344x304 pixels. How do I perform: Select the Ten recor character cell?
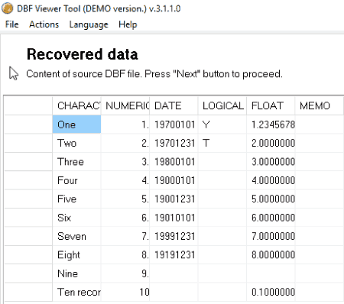tap(76, 292)
